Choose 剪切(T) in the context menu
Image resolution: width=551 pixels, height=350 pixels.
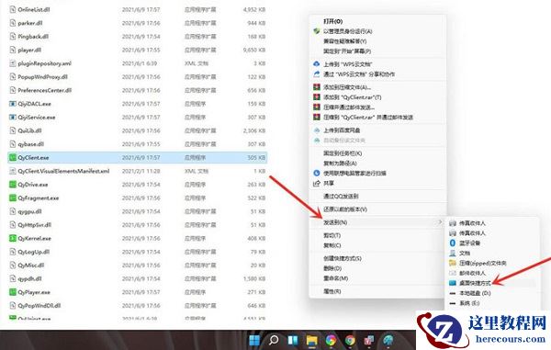[332, 235]
